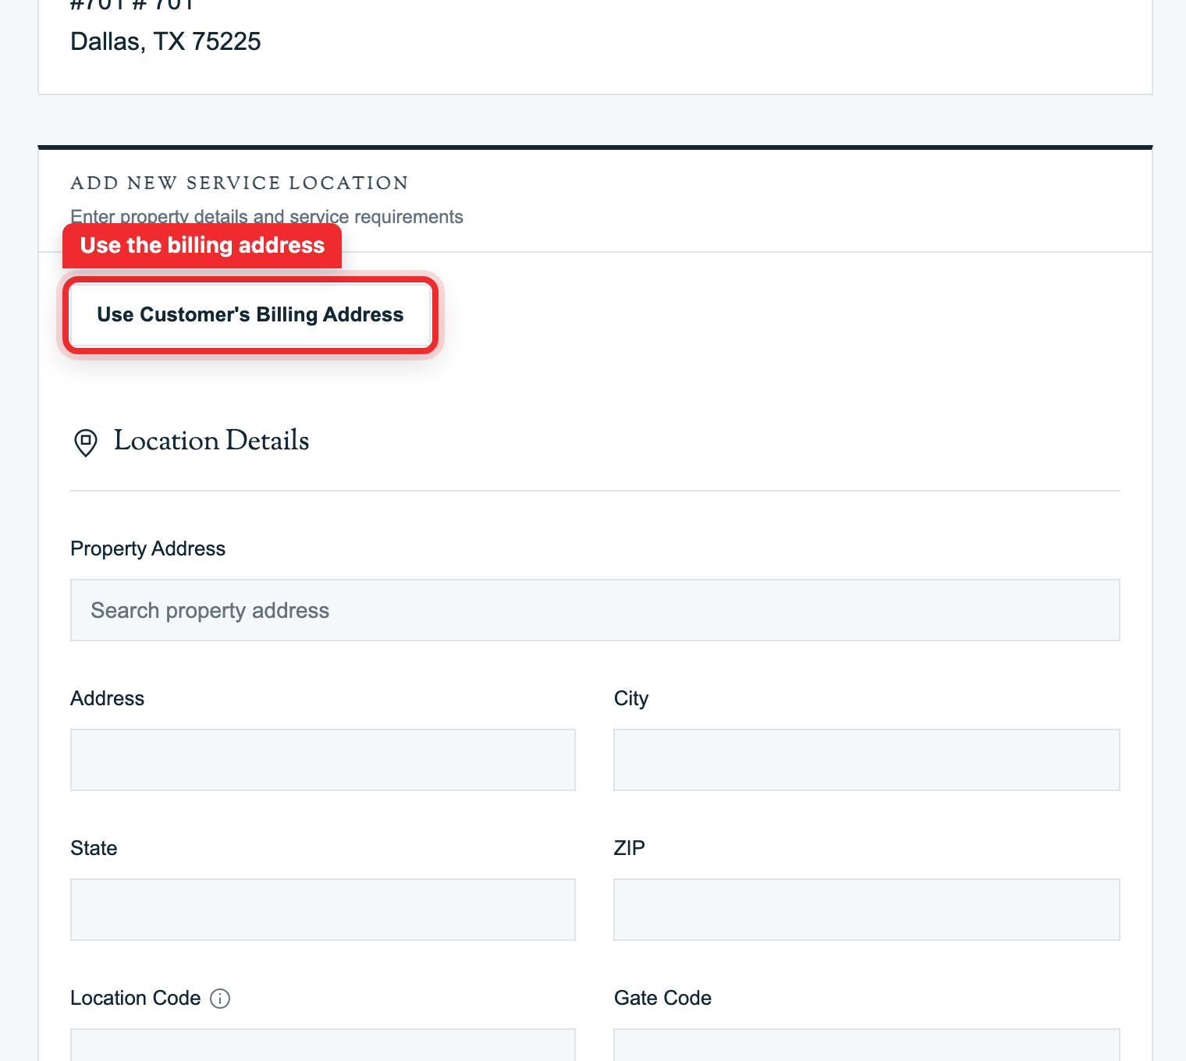Select the City input field
This screenshot has height=1061, width=1186.
866,760
